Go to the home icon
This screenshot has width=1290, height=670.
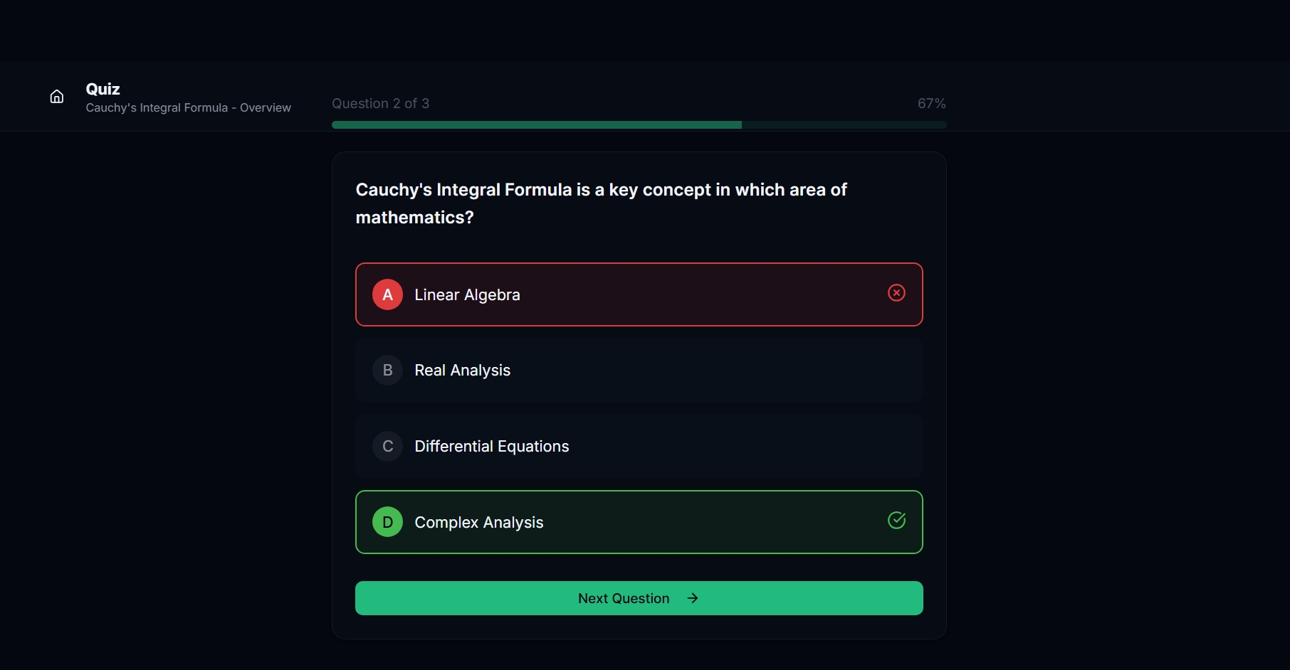click(x=57, y=97)
